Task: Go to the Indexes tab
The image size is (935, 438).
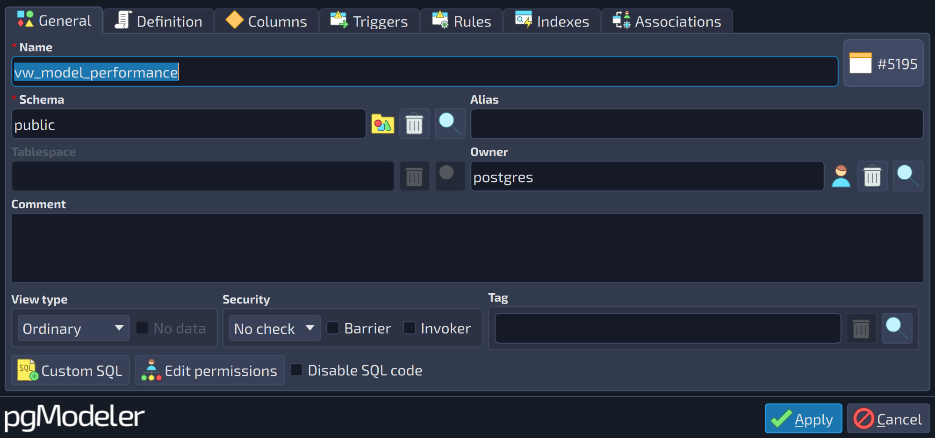Action: 552,21
